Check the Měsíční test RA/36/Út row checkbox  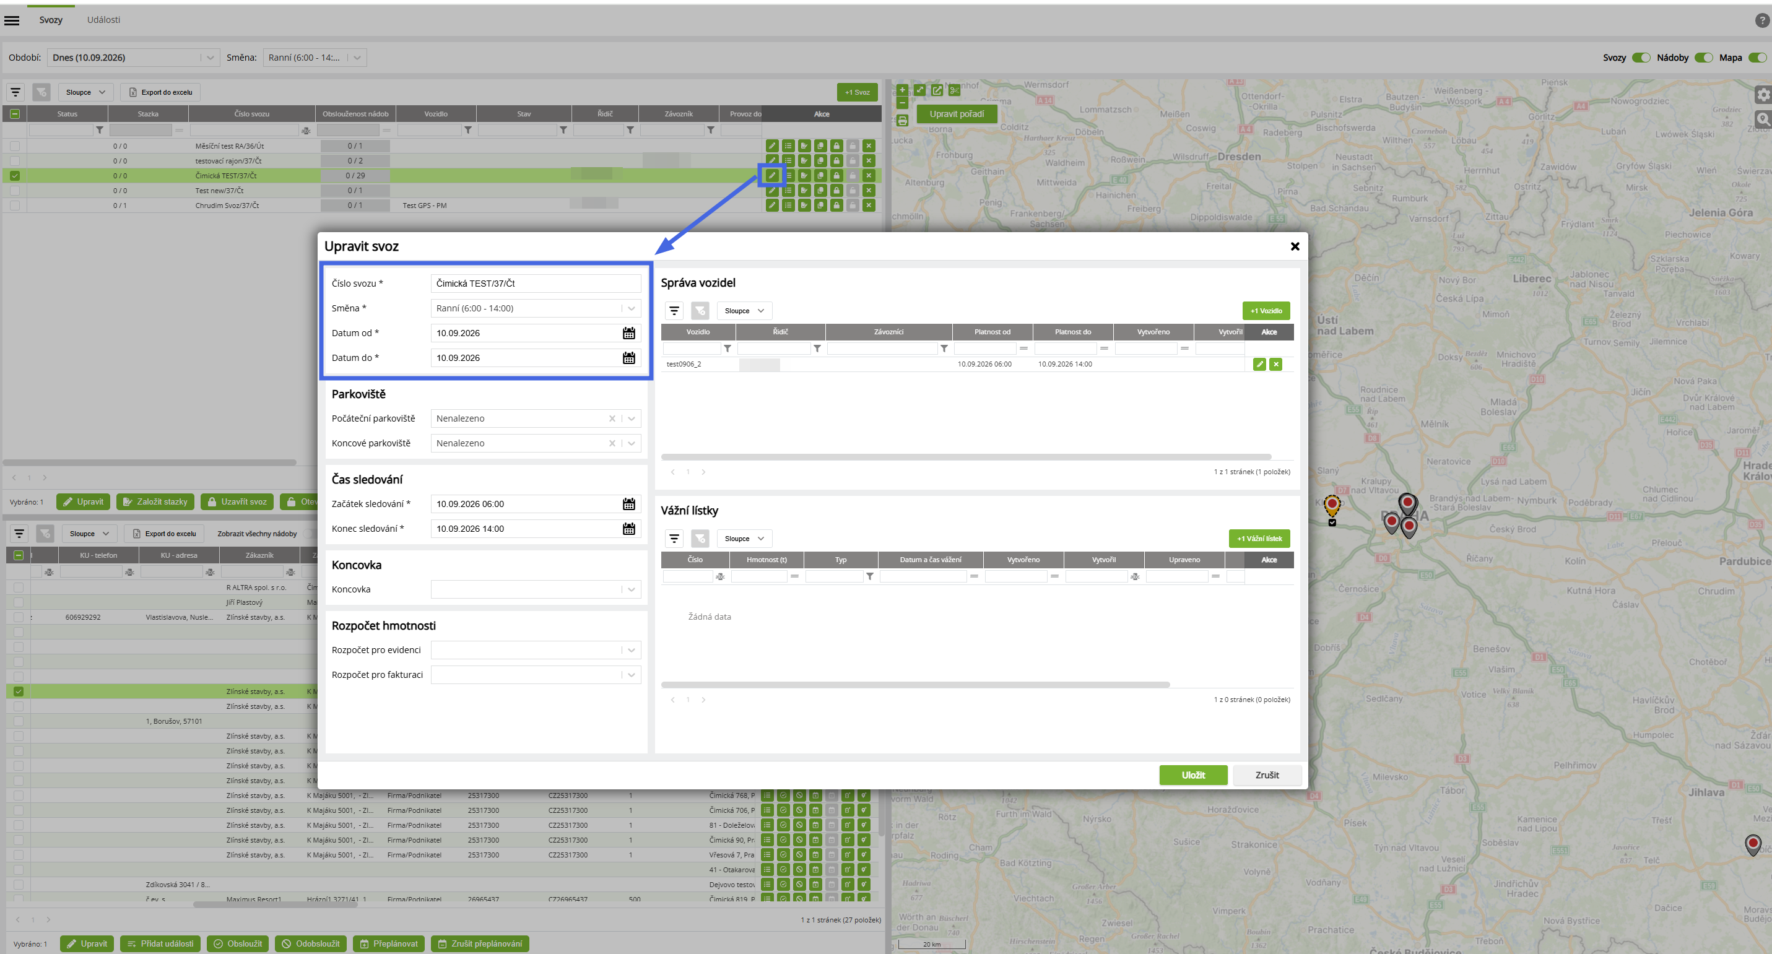15,146
